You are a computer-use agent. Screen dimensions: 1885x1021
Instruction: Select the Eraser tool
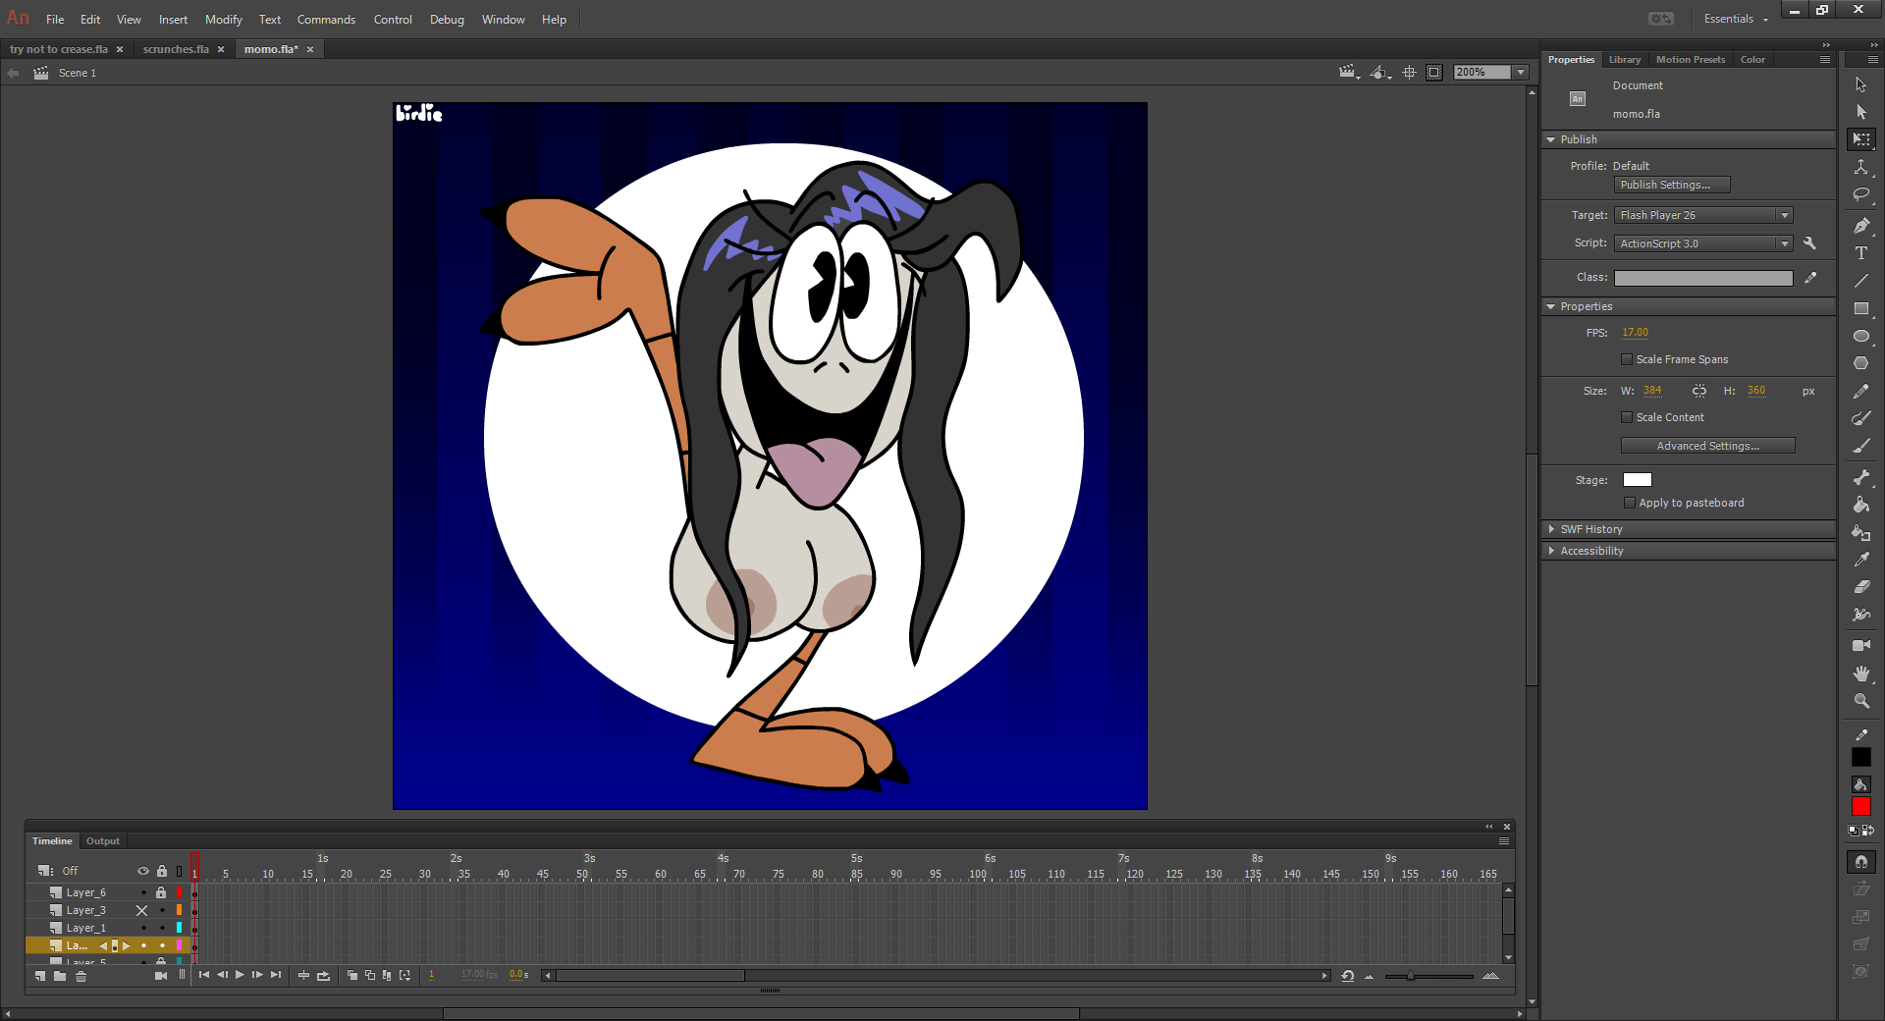[1860, 587]
